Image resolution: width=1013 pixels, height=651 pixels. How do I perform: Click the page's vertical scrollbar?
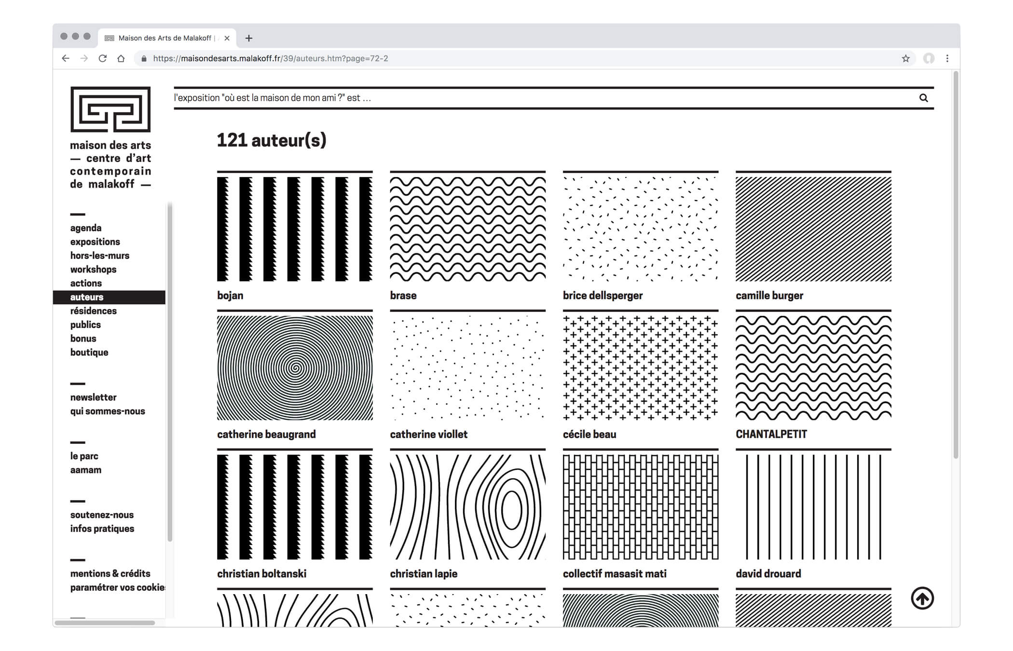pos(956,265)
